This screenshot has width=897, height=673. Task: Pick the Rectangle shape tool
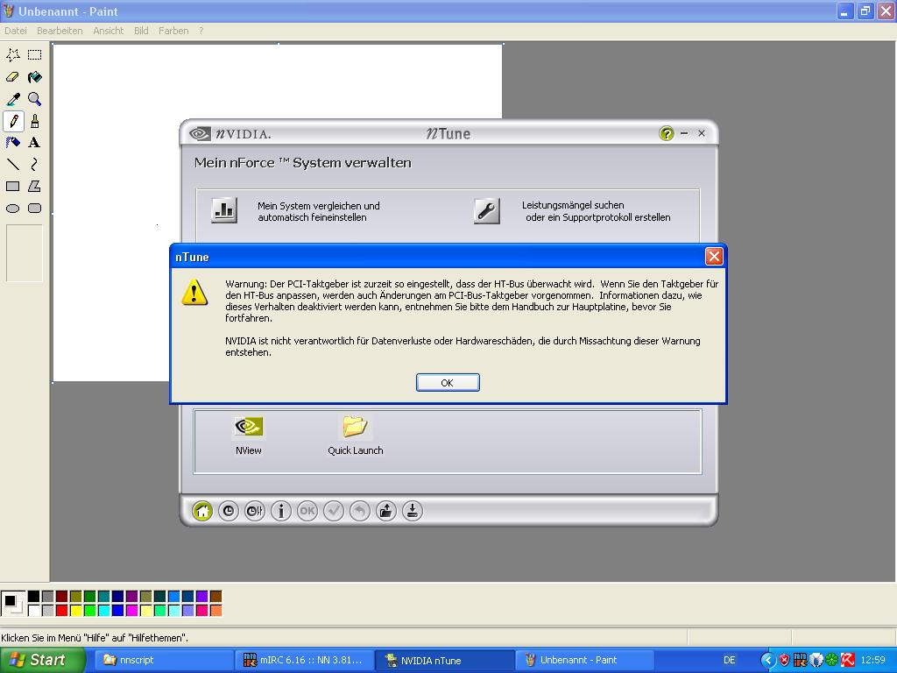coord(13,186)
